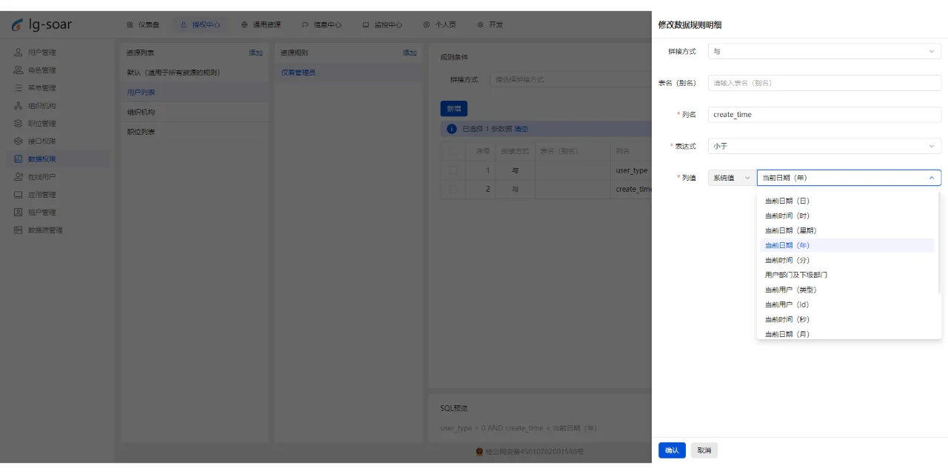Collapse the 列值 options dropdown

tap(931, 177)
